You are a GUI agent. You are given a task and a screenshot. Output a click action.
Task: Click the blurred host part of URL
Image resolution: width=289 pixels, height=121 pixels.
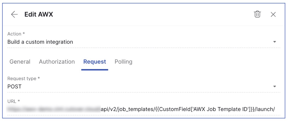pyautogui.click(x=53, y=109)
